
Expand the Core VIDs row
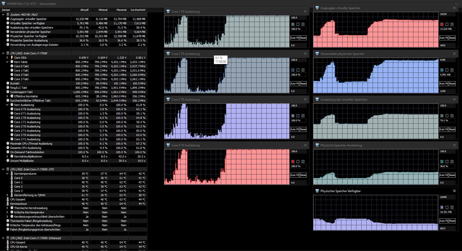(7, 58)
